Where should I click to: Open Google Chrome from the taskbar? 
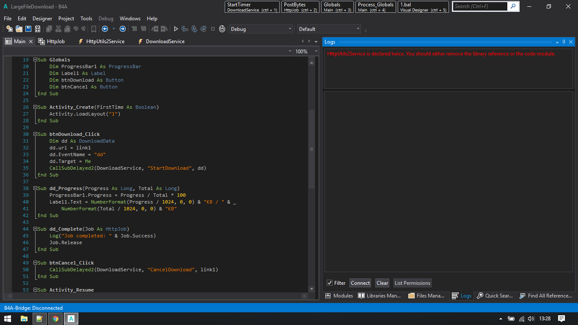(x=55, y=319)
